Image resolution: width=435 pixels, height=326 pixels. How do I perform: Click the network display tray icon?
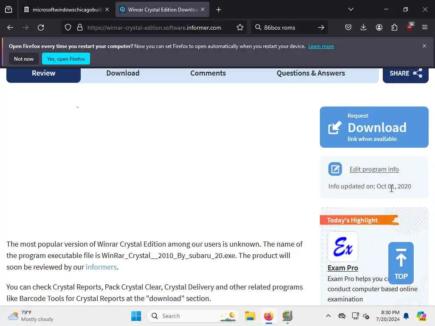pyautogui.click(x=355, y=316)
